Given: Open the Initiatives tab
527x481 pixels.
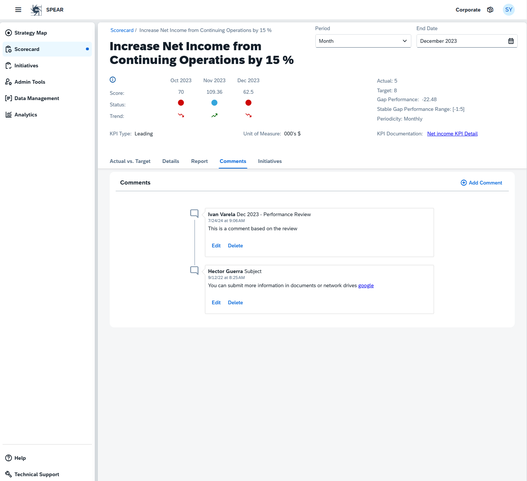Looking at the screenshot, I should tap(270, 161).
